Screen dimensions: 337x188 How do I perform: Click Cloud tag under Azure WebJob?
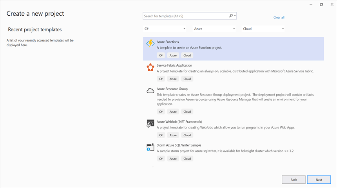187,135
